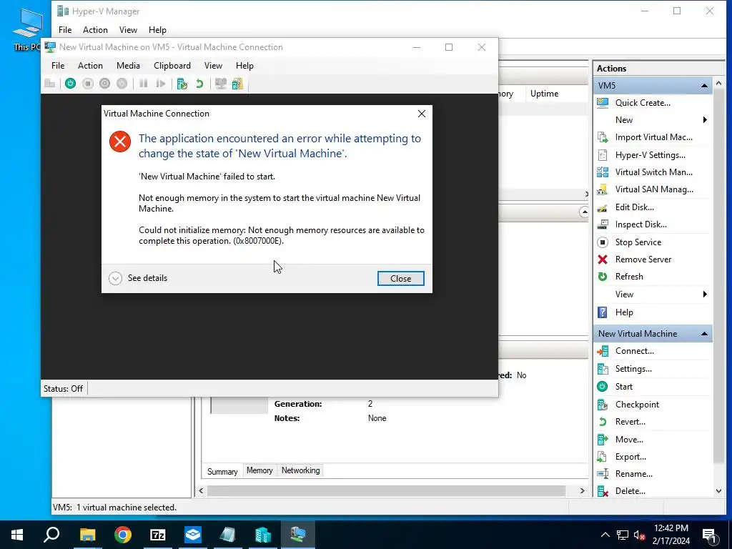Screen dimensions: 732x549
Task: Click Quick Create in Actions pane
Action: [643, 103]
